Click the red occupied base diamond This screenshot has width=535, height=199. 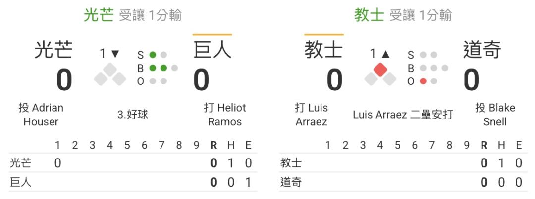380,70
